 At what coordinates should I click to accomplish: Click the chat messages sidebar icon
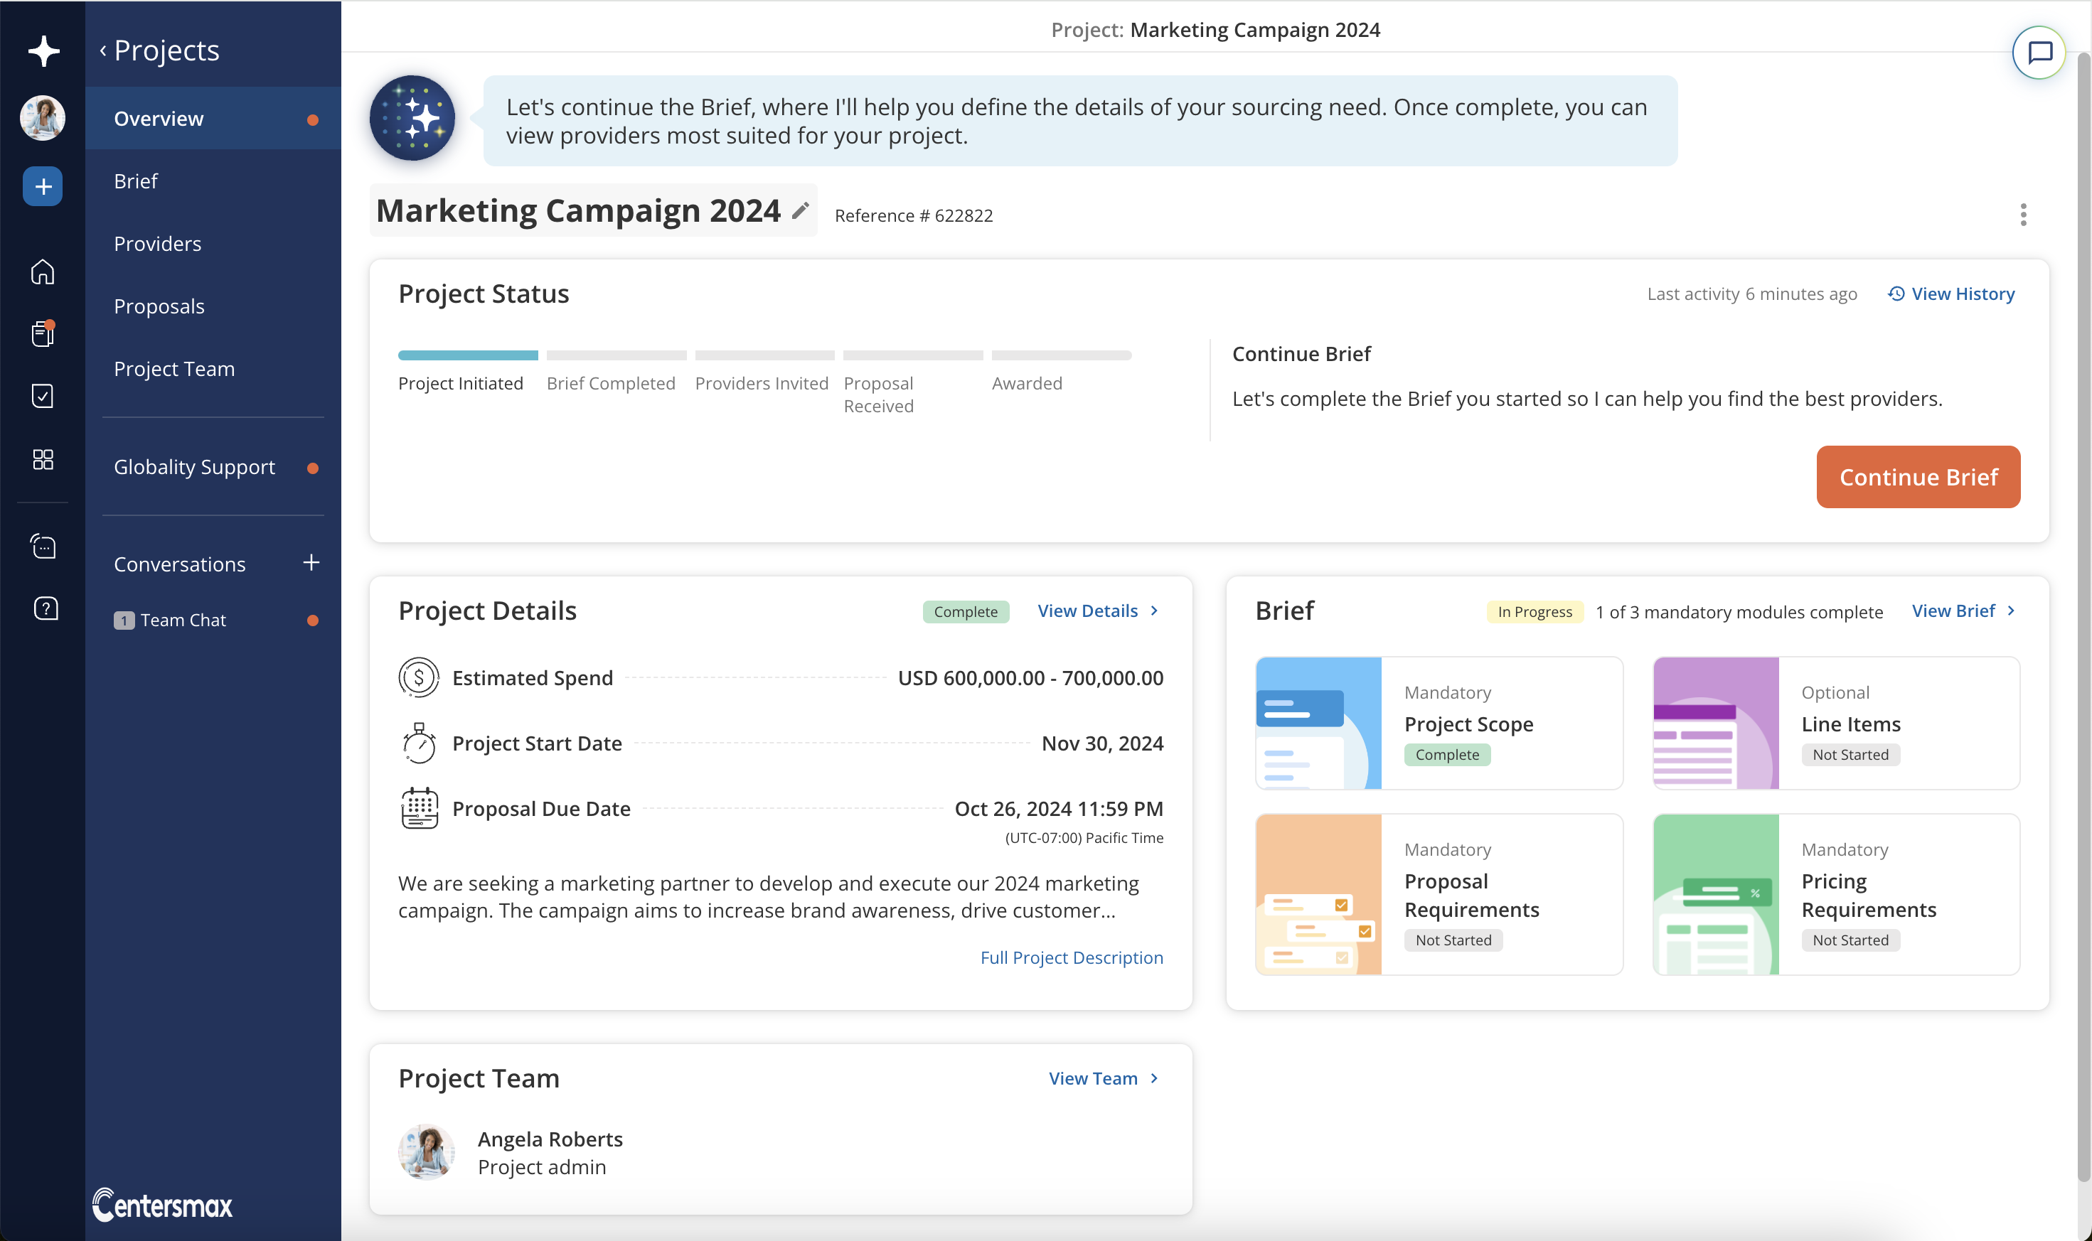(43, 546)
